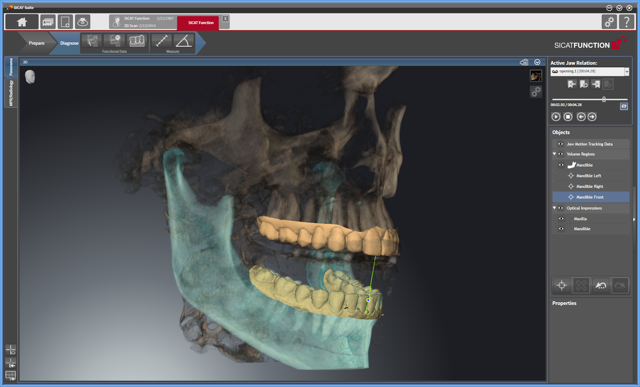Screen dimensions: 640x387
Task: Click the top layout icon at bottom left
Action: coord(11,350)
